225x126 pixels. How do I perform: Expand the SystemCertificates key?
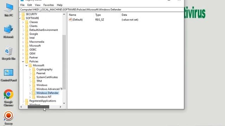click(x=30, y=77)
